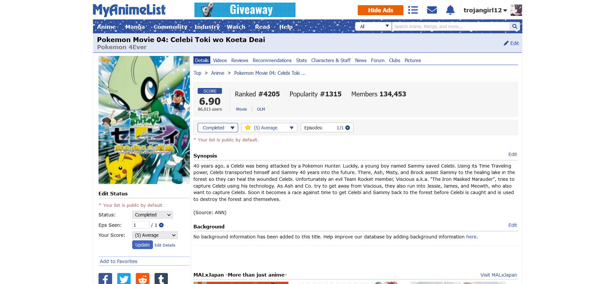
Task: Click the search magnifier button
Action: pyautogui.click(x=515, y=27)
